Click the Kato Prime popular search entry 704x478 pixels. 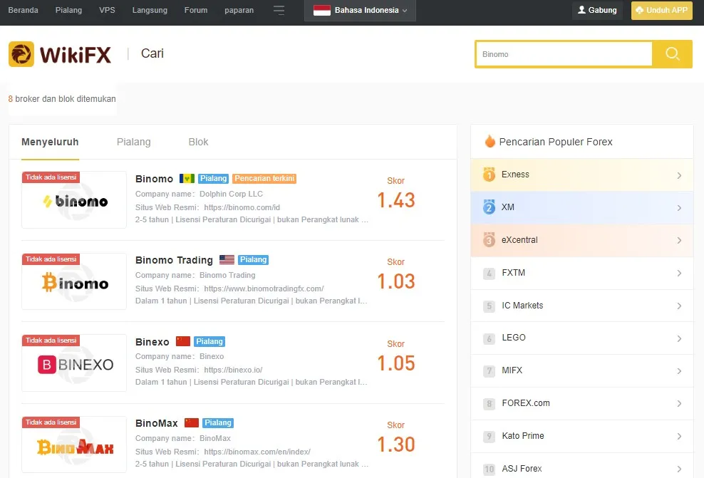tap(582, 436)
